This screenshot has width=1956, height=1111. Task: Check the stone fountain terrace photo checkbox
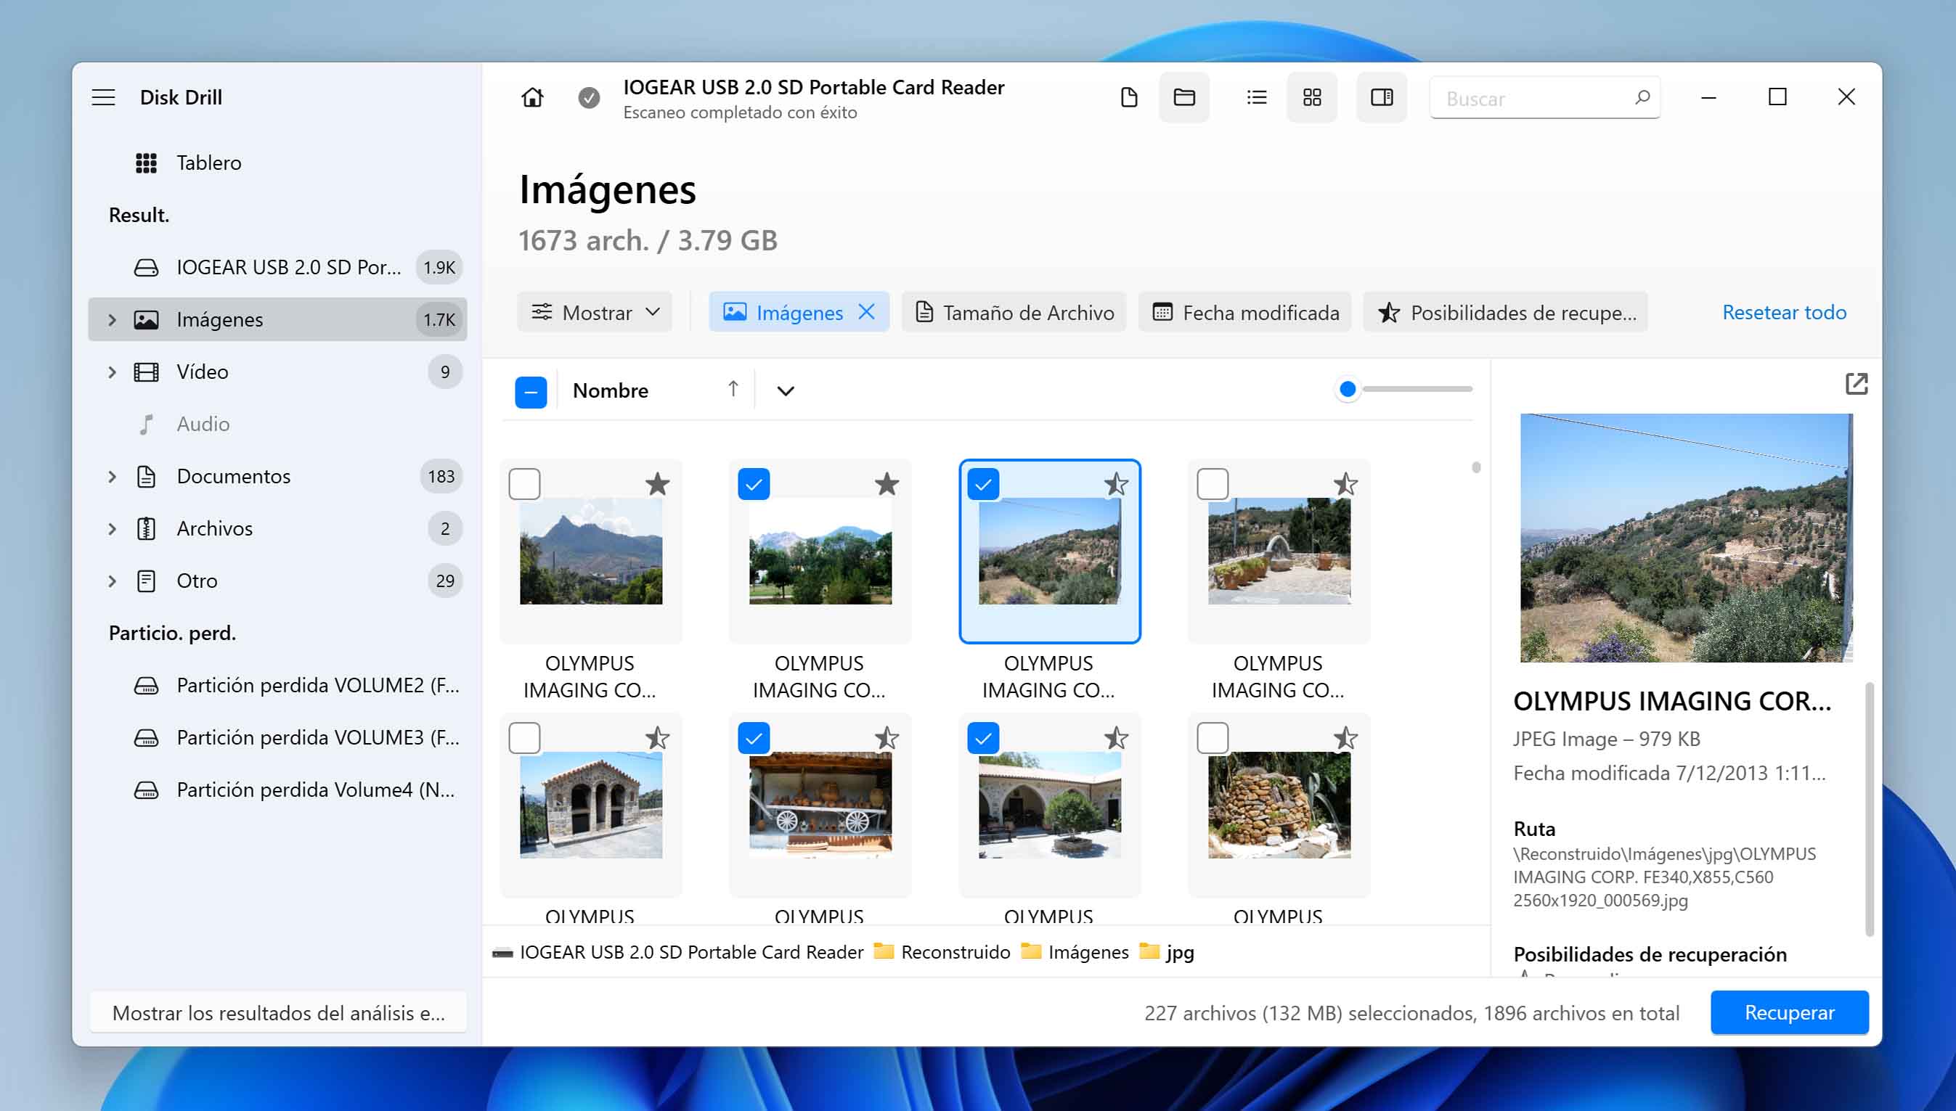(1213, 484)
